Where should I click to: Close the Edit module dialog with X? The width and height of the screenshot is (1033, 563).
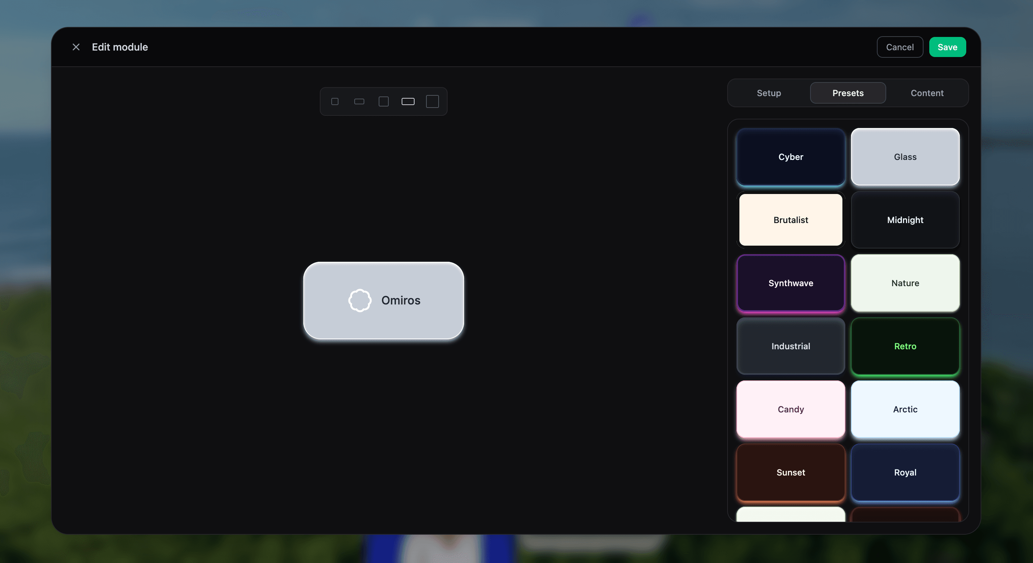pos(76,47)
